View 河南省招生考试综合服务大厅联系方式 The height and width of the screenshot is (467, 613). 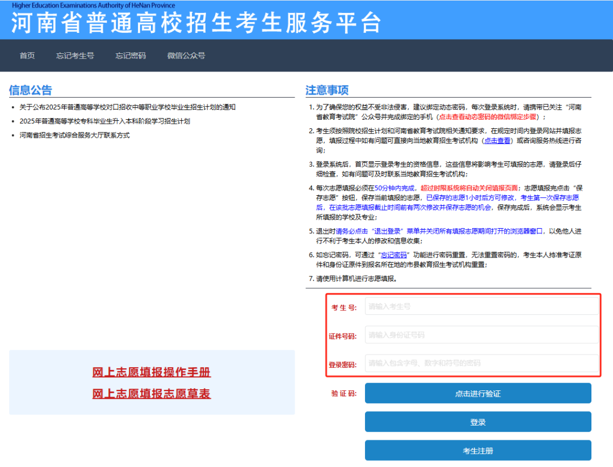point(74,134)
